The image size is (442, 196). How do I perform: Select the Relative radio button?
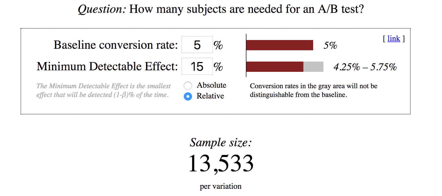pyautogui.click(x=188, y=96)
